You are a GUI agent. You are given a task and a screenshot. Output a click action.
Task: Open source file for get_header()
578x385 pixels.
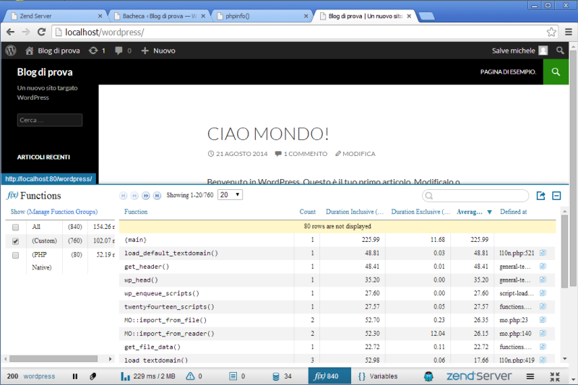[x=543, y=267]
